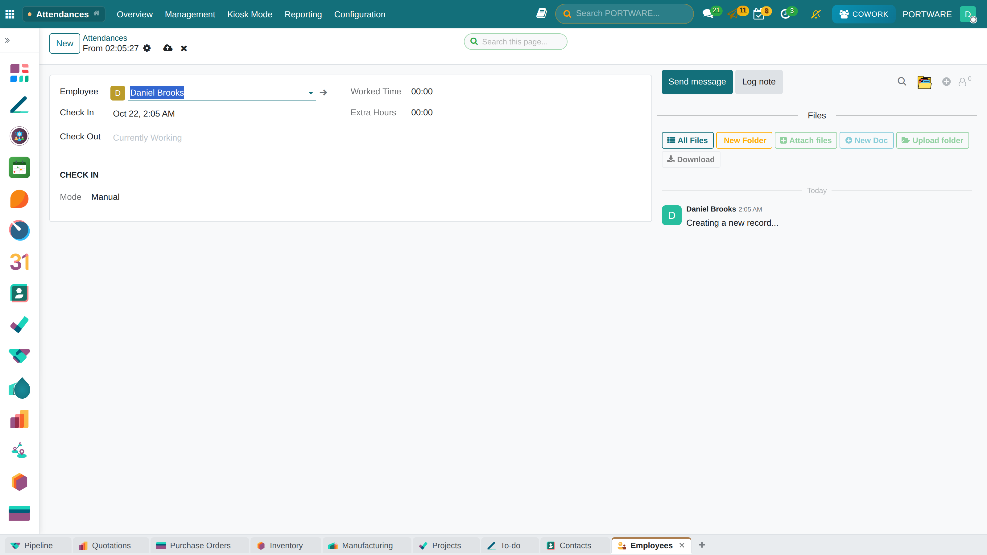Discard changes with the X icon
The width and height of the screenshot is (987, 555).
tap(184, 48)
